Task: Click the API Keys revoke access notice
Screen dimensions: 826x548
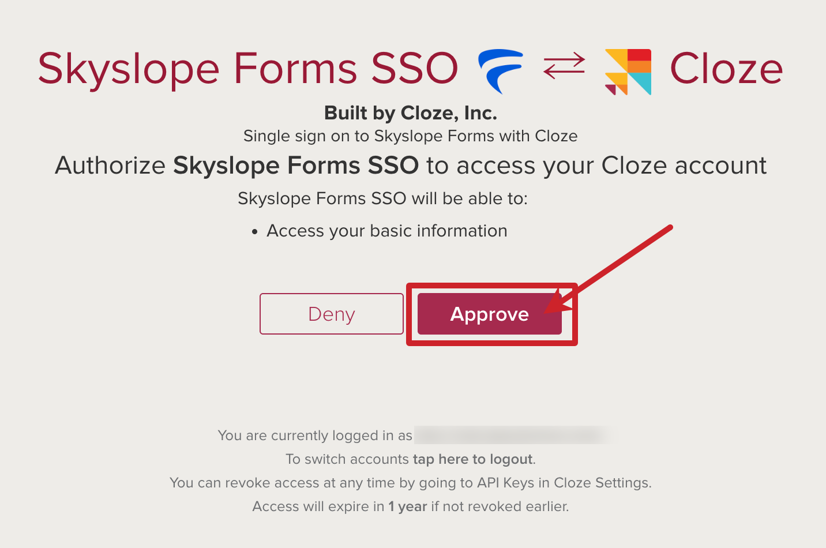Action: pos(411,483)
